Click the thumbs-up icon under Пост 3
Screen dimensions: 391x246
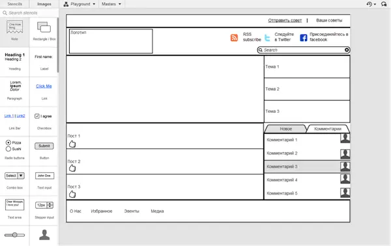72,194
